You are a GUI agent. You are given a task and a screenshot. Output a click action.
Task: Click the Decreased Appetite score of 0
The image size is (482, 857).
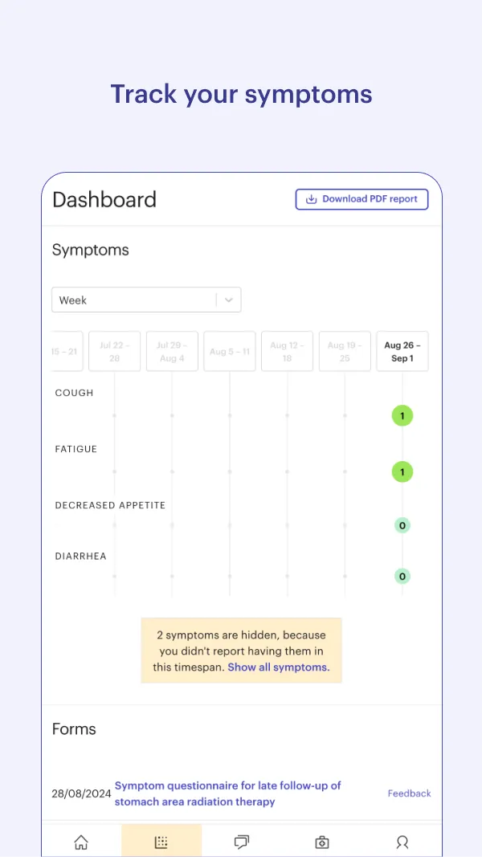(402, 524)
